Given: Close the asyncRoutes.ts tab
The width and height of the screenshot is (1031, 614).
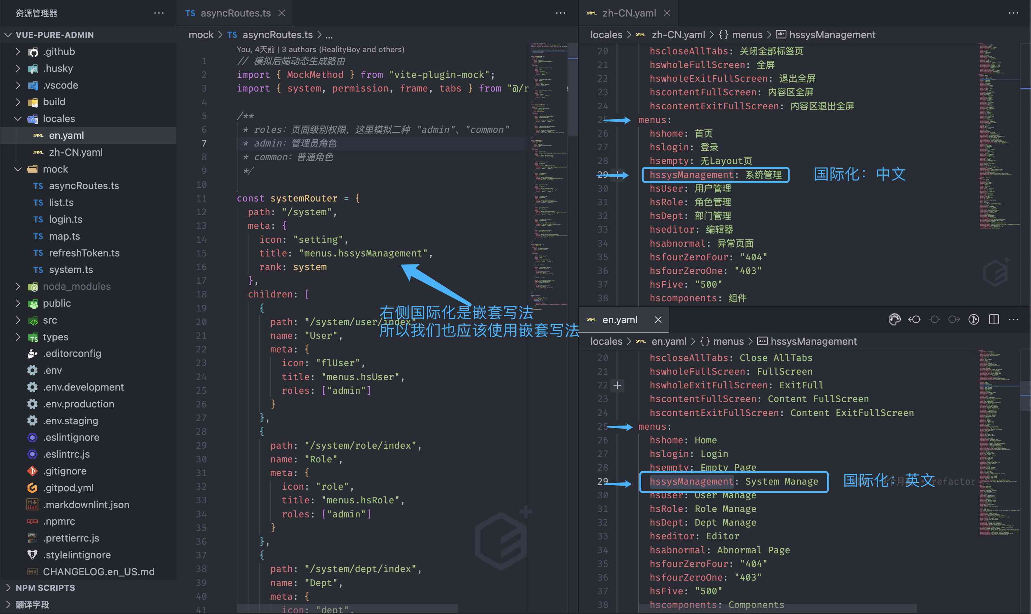Looking at the screenshot, I should (281, 13).
